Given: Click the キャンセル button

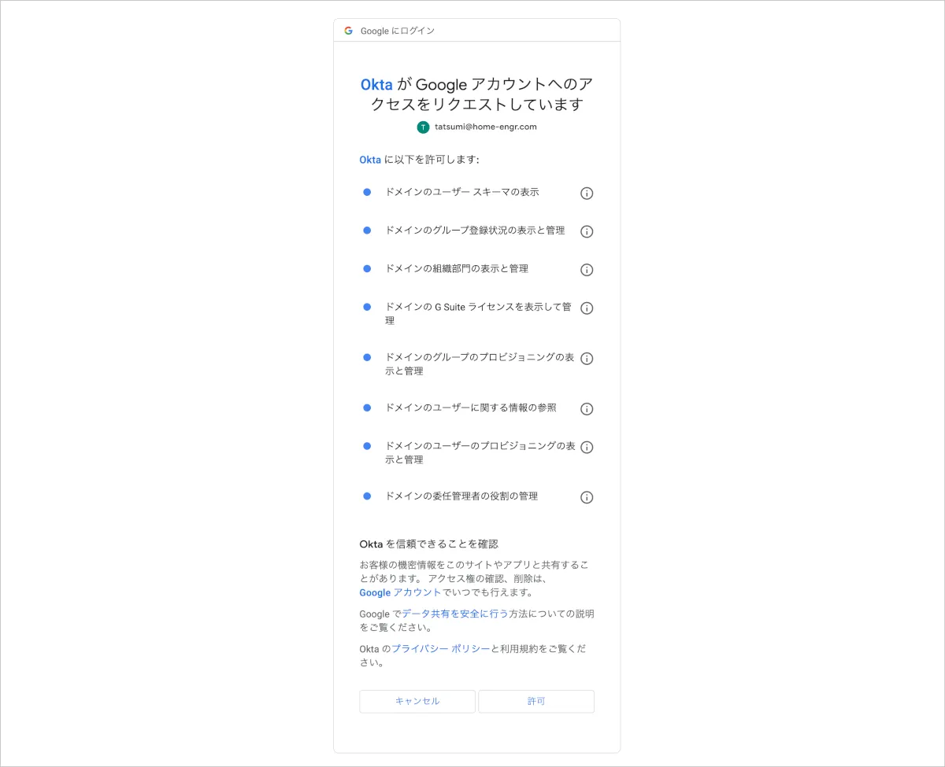Looking at the screenshot, I should [417, 701].
